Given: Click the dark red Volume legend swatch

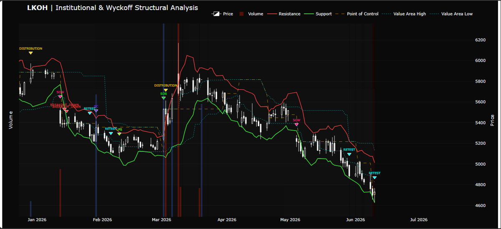Looking at the screenshot, I should [242, 14].
